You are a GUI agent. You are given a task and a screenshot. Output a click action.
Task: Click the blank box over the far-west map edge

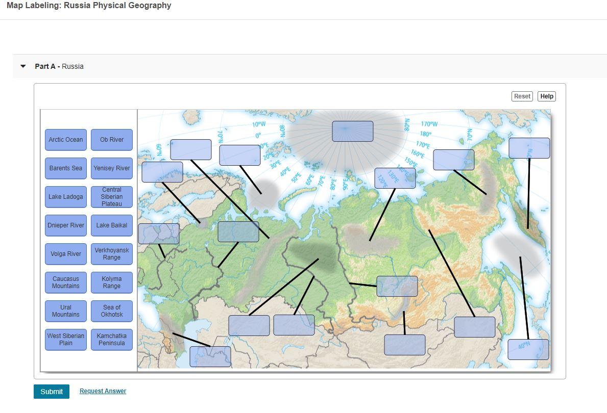pos(159,234)
